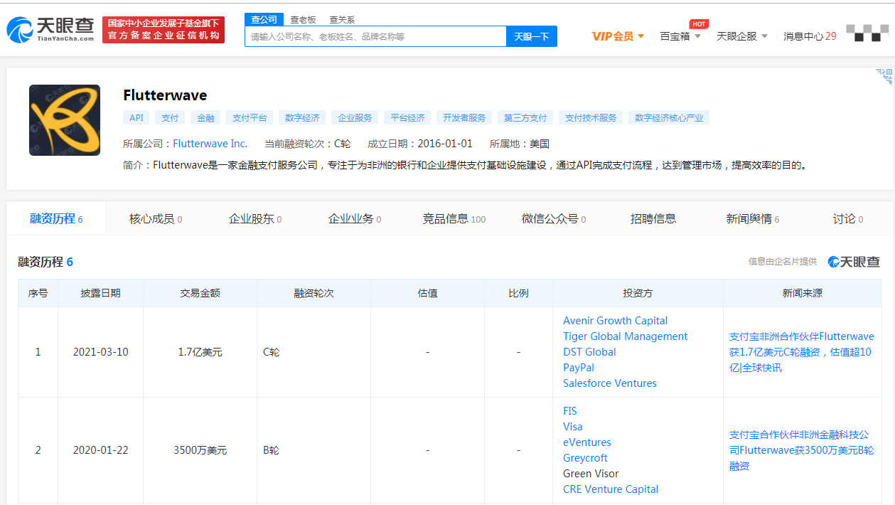Open investor PayPal
This screenshot has width=895, height=505.
579,368
